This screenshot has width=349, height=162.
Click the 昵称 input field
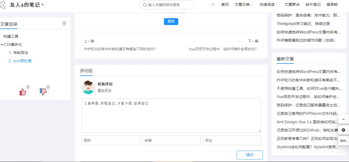(x=111, y=140)
